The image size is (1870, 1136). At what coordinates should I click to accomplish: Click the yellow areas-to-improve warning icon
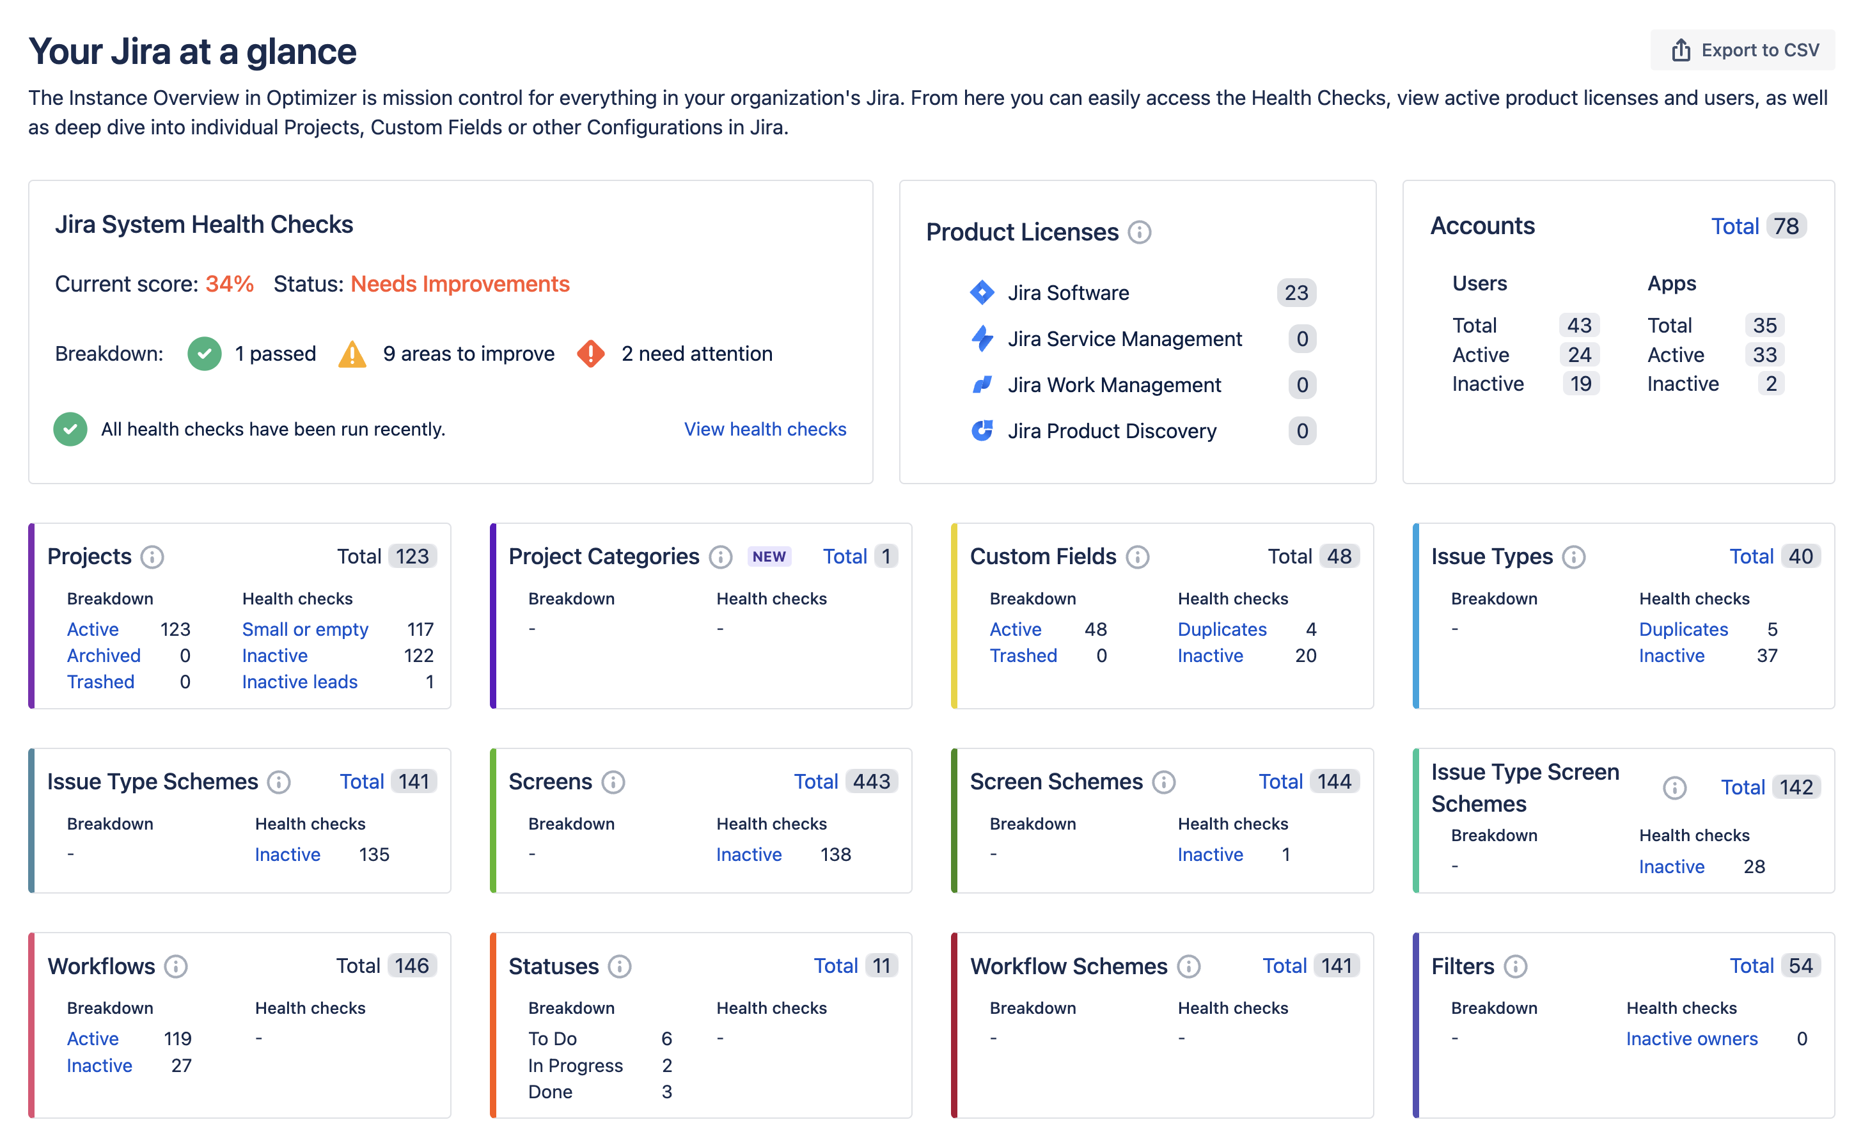[351, 353]
